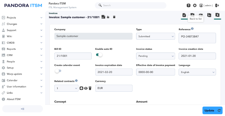Expand the Warp update chevron
This screenshot has width=225, height=116.
(x=41, y=74)
